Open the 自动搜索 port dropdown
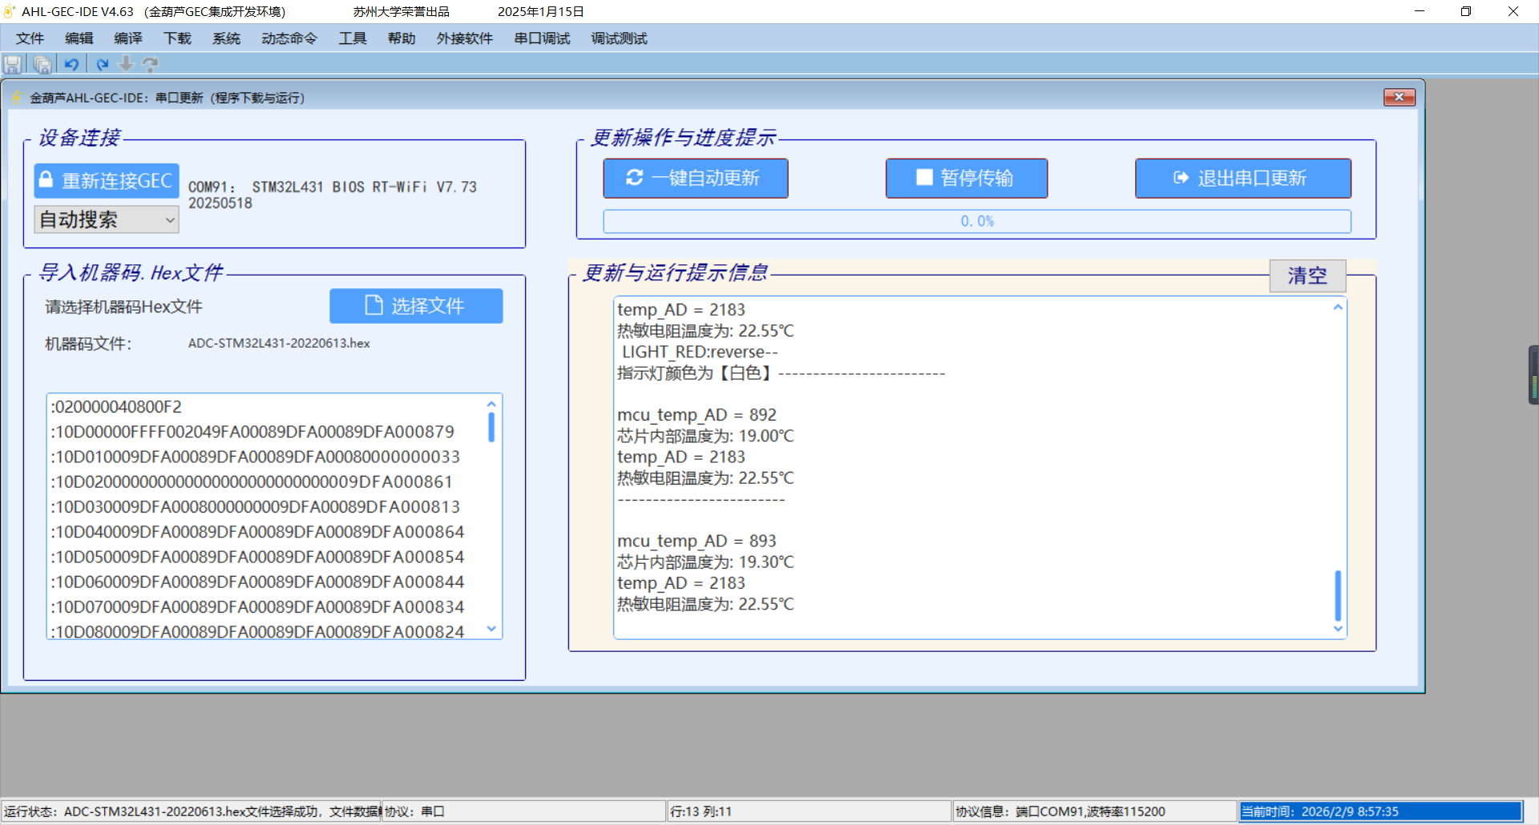This screenshot has height=825, width=1539. tap(106, 219)
